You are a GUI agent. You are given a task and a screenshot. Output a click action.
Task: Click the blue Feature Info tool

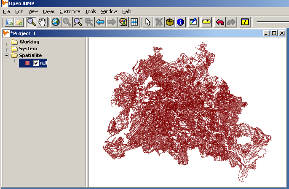point(180,22)
